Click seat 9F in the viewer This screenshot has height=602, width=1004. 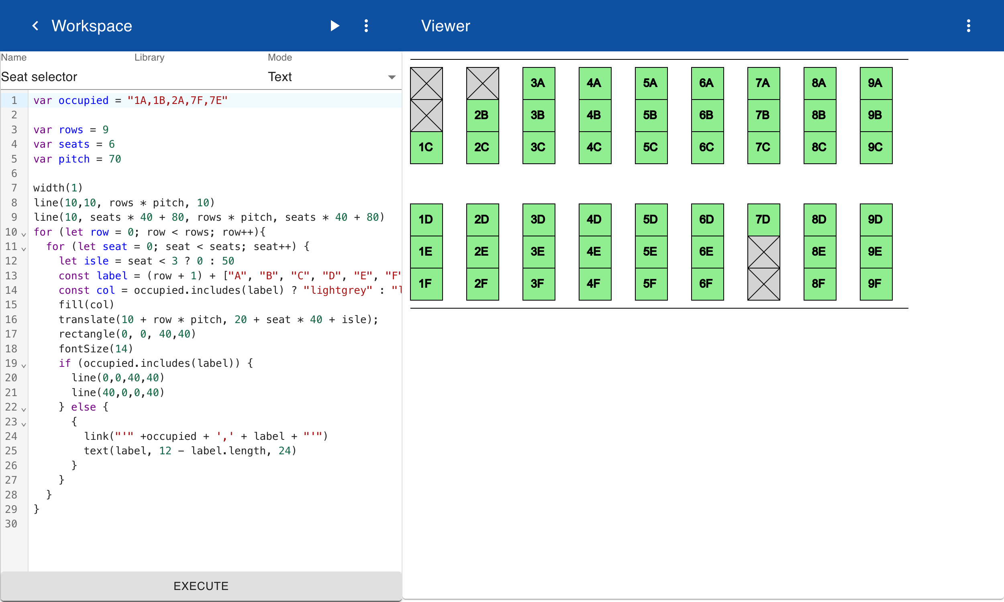pyautogui.click(x=876, y=284)
